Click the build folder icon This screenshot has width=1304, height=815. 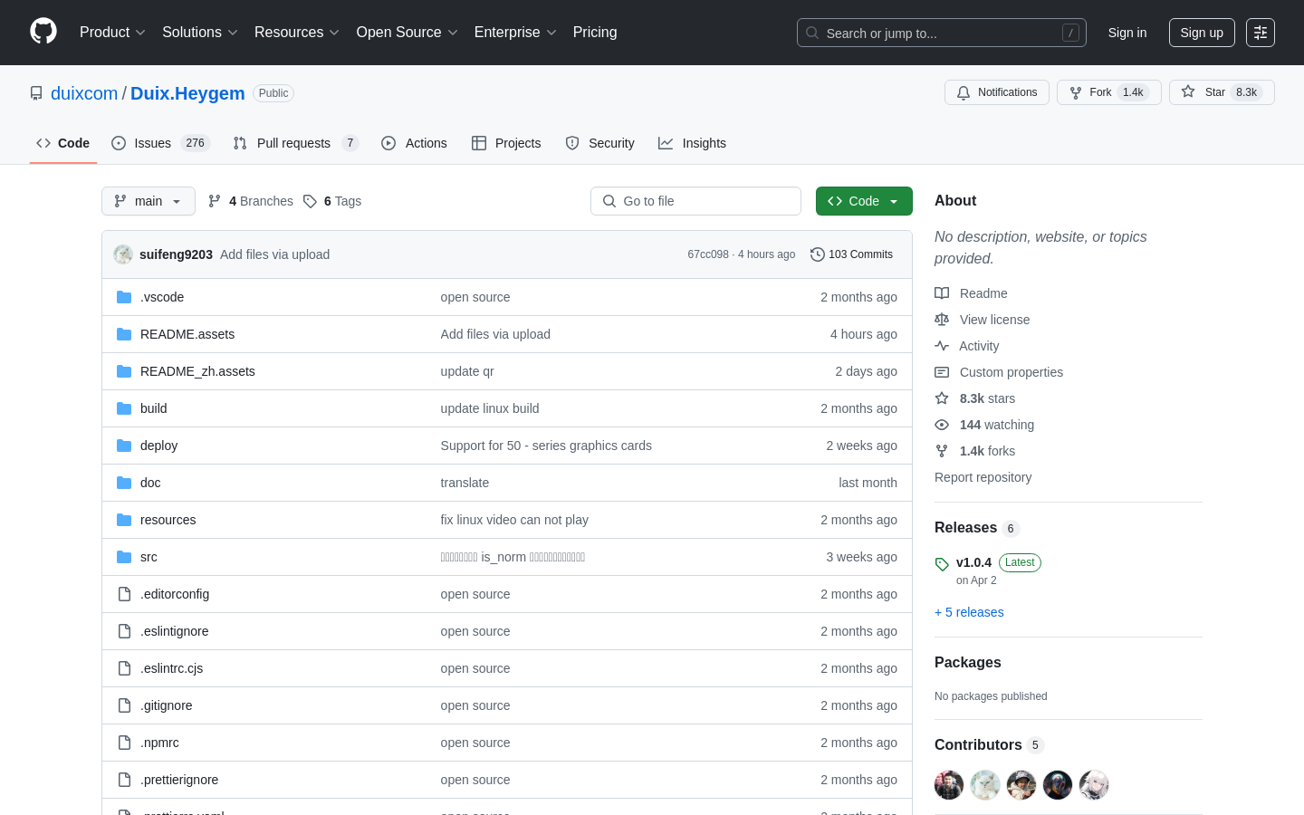(124, 408)
